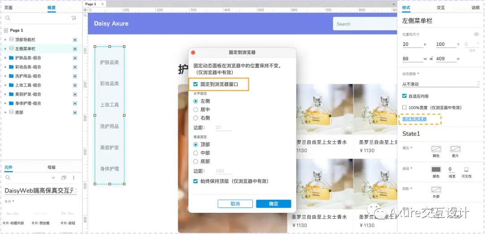This screenshot has height=234, width=485.
Task: Select 卡片-预加载 library widget
Action: coord(41,218)
